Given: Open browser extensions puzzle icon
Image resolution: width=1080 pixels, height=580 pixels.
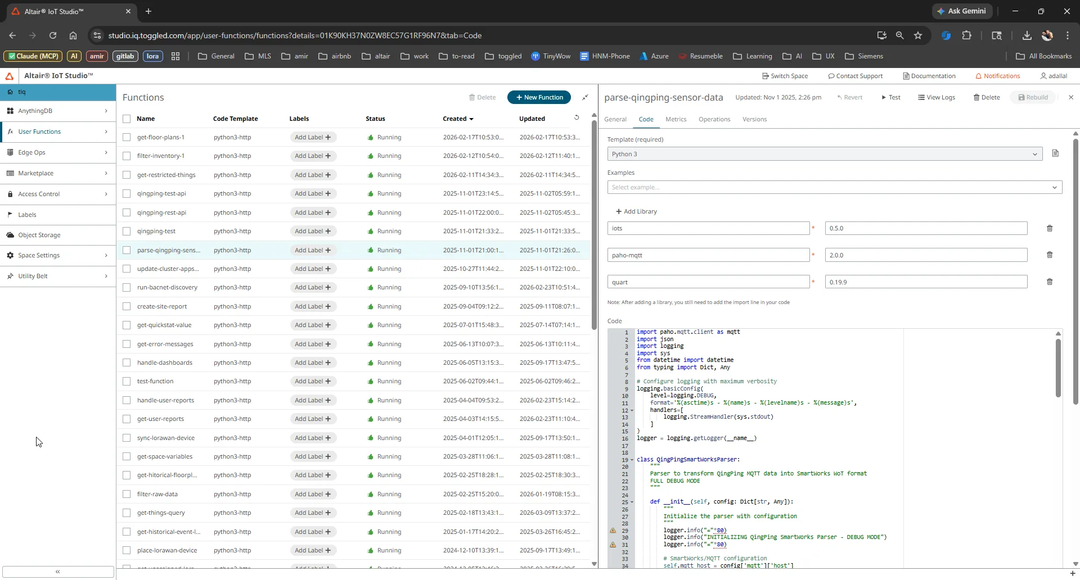Looking at the screenshot, I should coord(966,35).
